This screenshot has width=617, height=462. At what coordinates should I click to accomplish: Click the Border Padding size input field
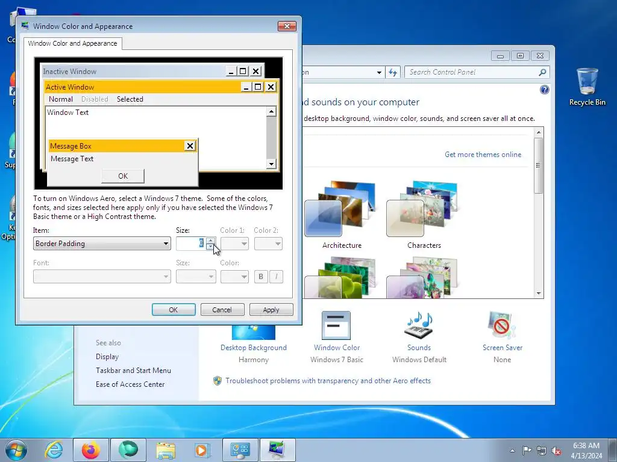click(191, 244)
